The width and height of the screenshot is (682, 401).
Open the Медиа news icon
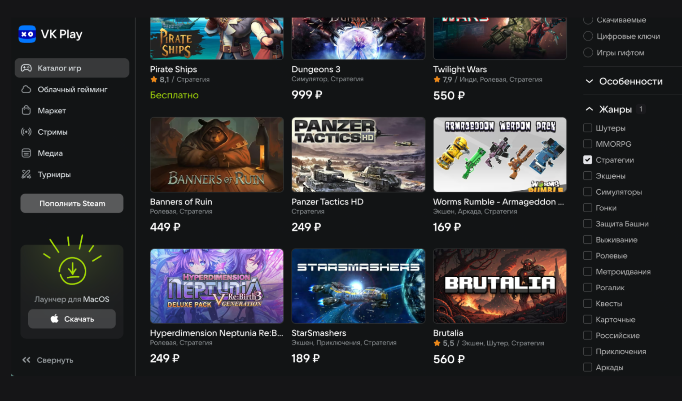click(x=26, y=153)
